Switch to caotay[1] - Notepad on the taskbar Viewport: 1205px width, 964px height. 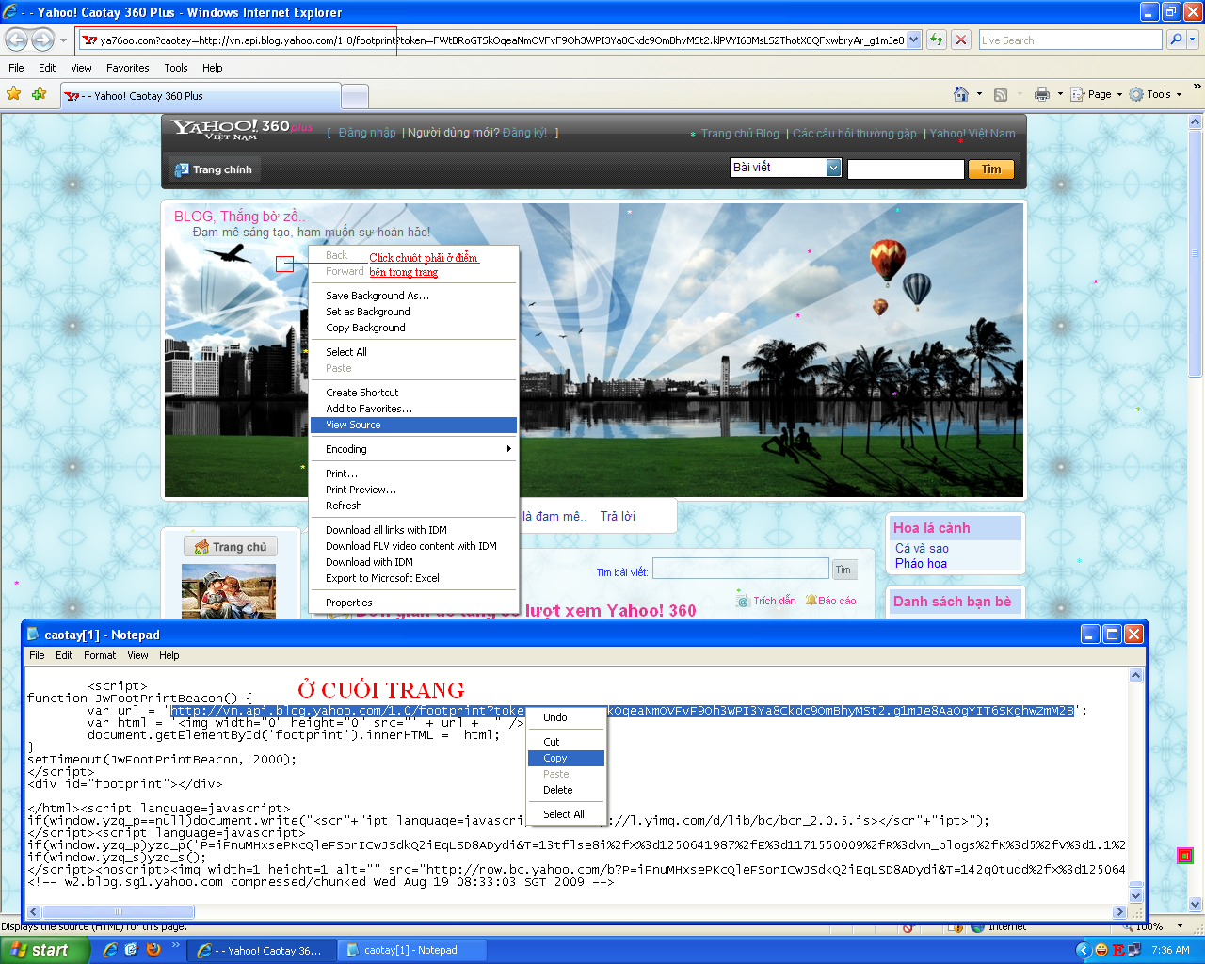[411, 950]
